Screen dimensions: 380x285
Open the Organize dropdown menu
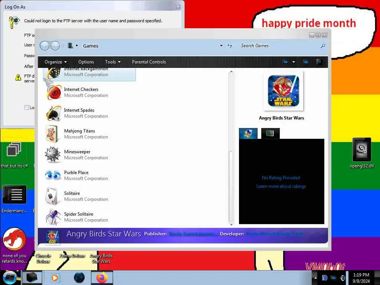tap(56, 62)
